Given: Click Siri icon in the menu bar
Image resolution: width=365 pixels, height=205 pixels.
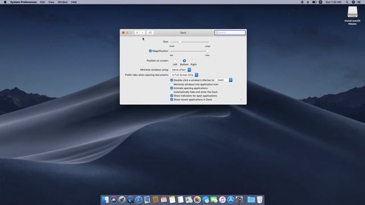Looking at the screenshot, I should tap(353, 2).
